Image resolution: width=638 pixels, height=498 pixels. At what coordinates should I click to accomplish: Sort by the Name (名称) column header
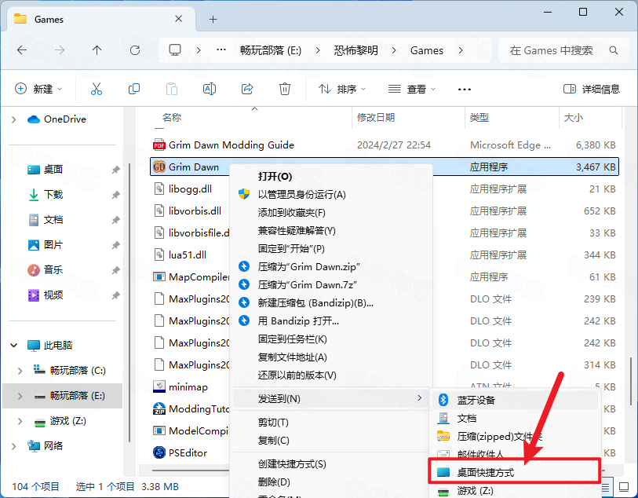coord(172,118)
